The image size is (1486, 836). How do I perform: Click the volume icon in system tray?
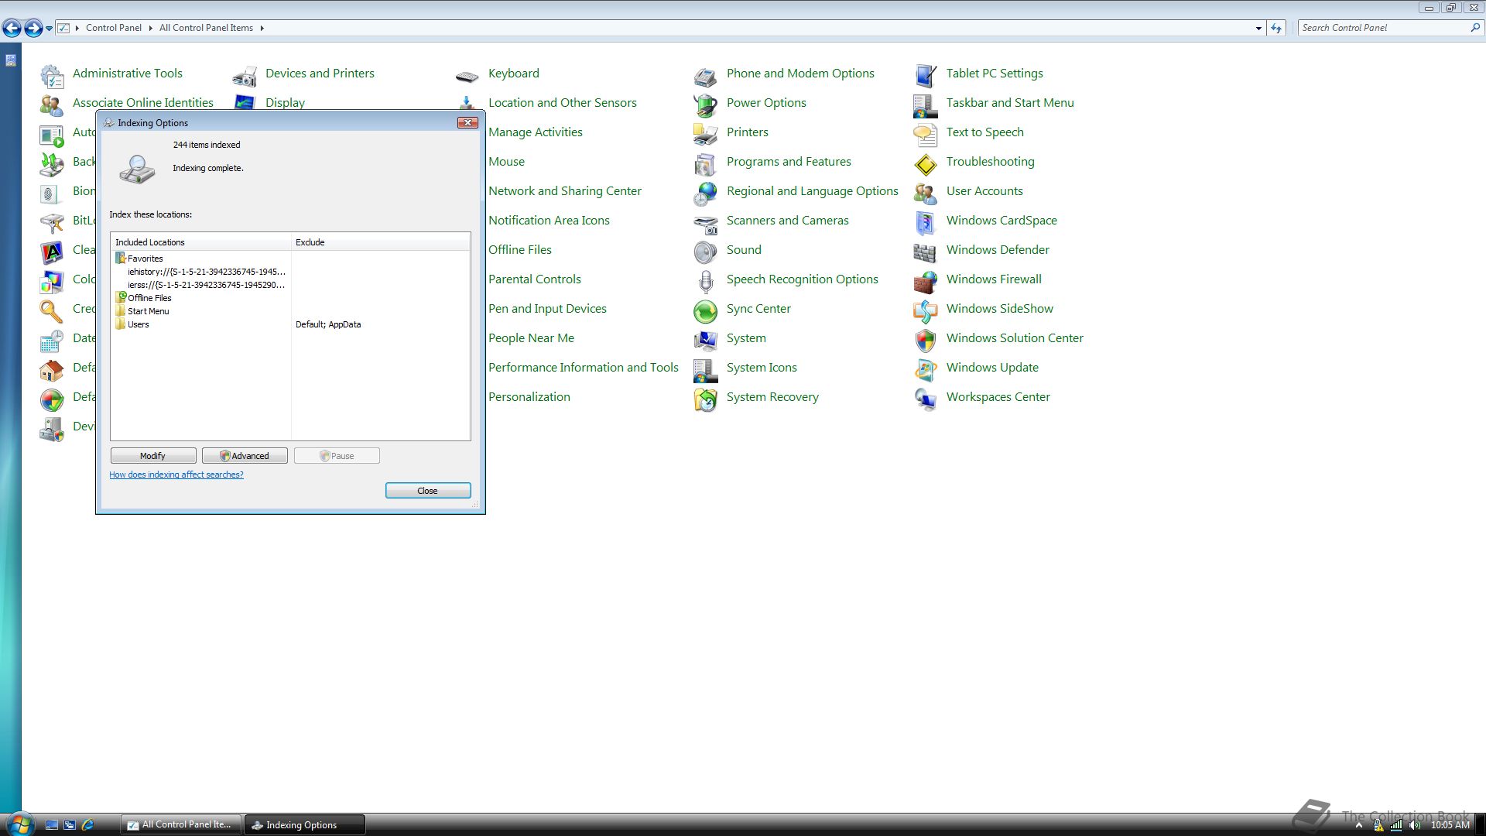point(1416,825)
